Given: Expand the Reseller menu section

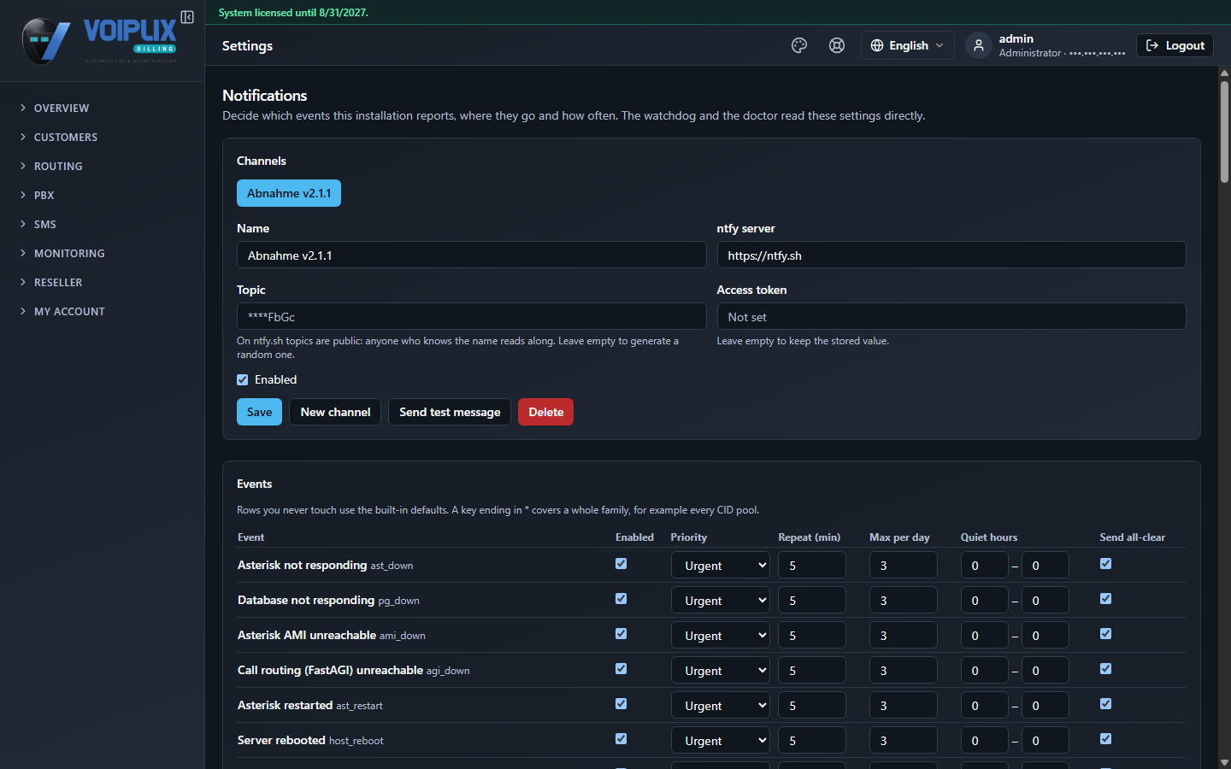Looking at the screenshot, I should point(58,283).
